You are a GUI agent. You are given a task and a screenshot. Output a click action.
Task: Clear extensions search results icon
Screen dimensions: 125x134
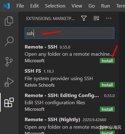96,18
